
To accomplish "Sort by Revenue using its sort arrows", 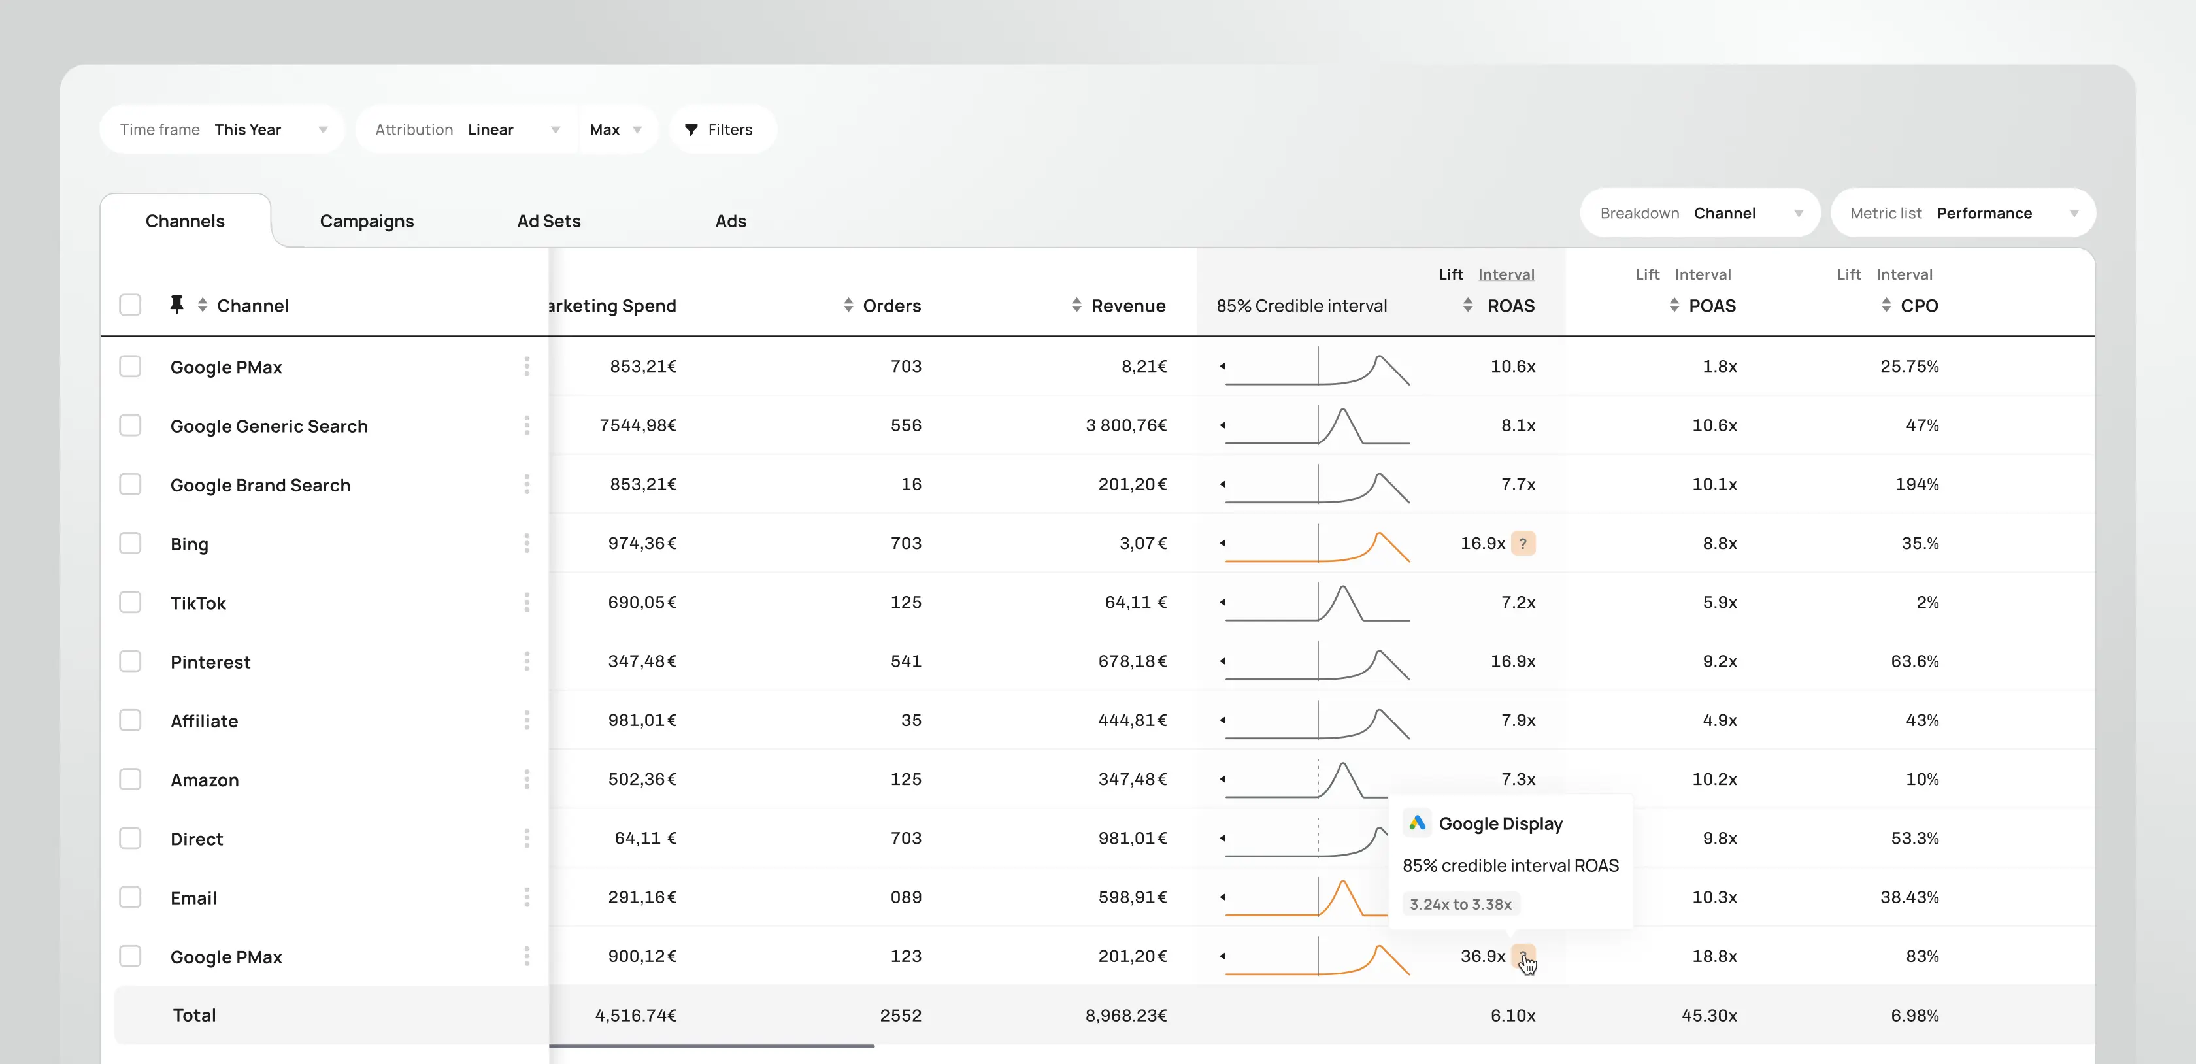I will [x=1076, y=305].
